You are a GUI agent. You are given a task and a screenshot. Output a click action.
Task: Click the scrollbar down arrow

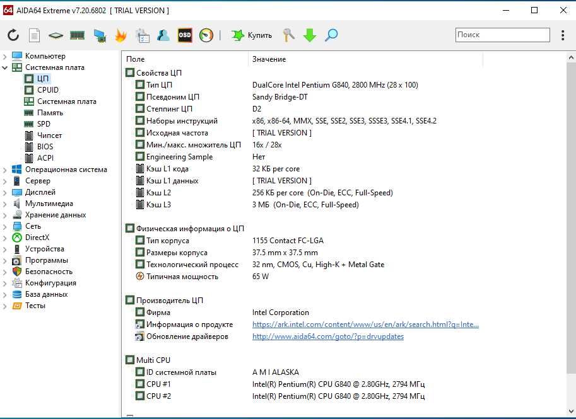571,411
